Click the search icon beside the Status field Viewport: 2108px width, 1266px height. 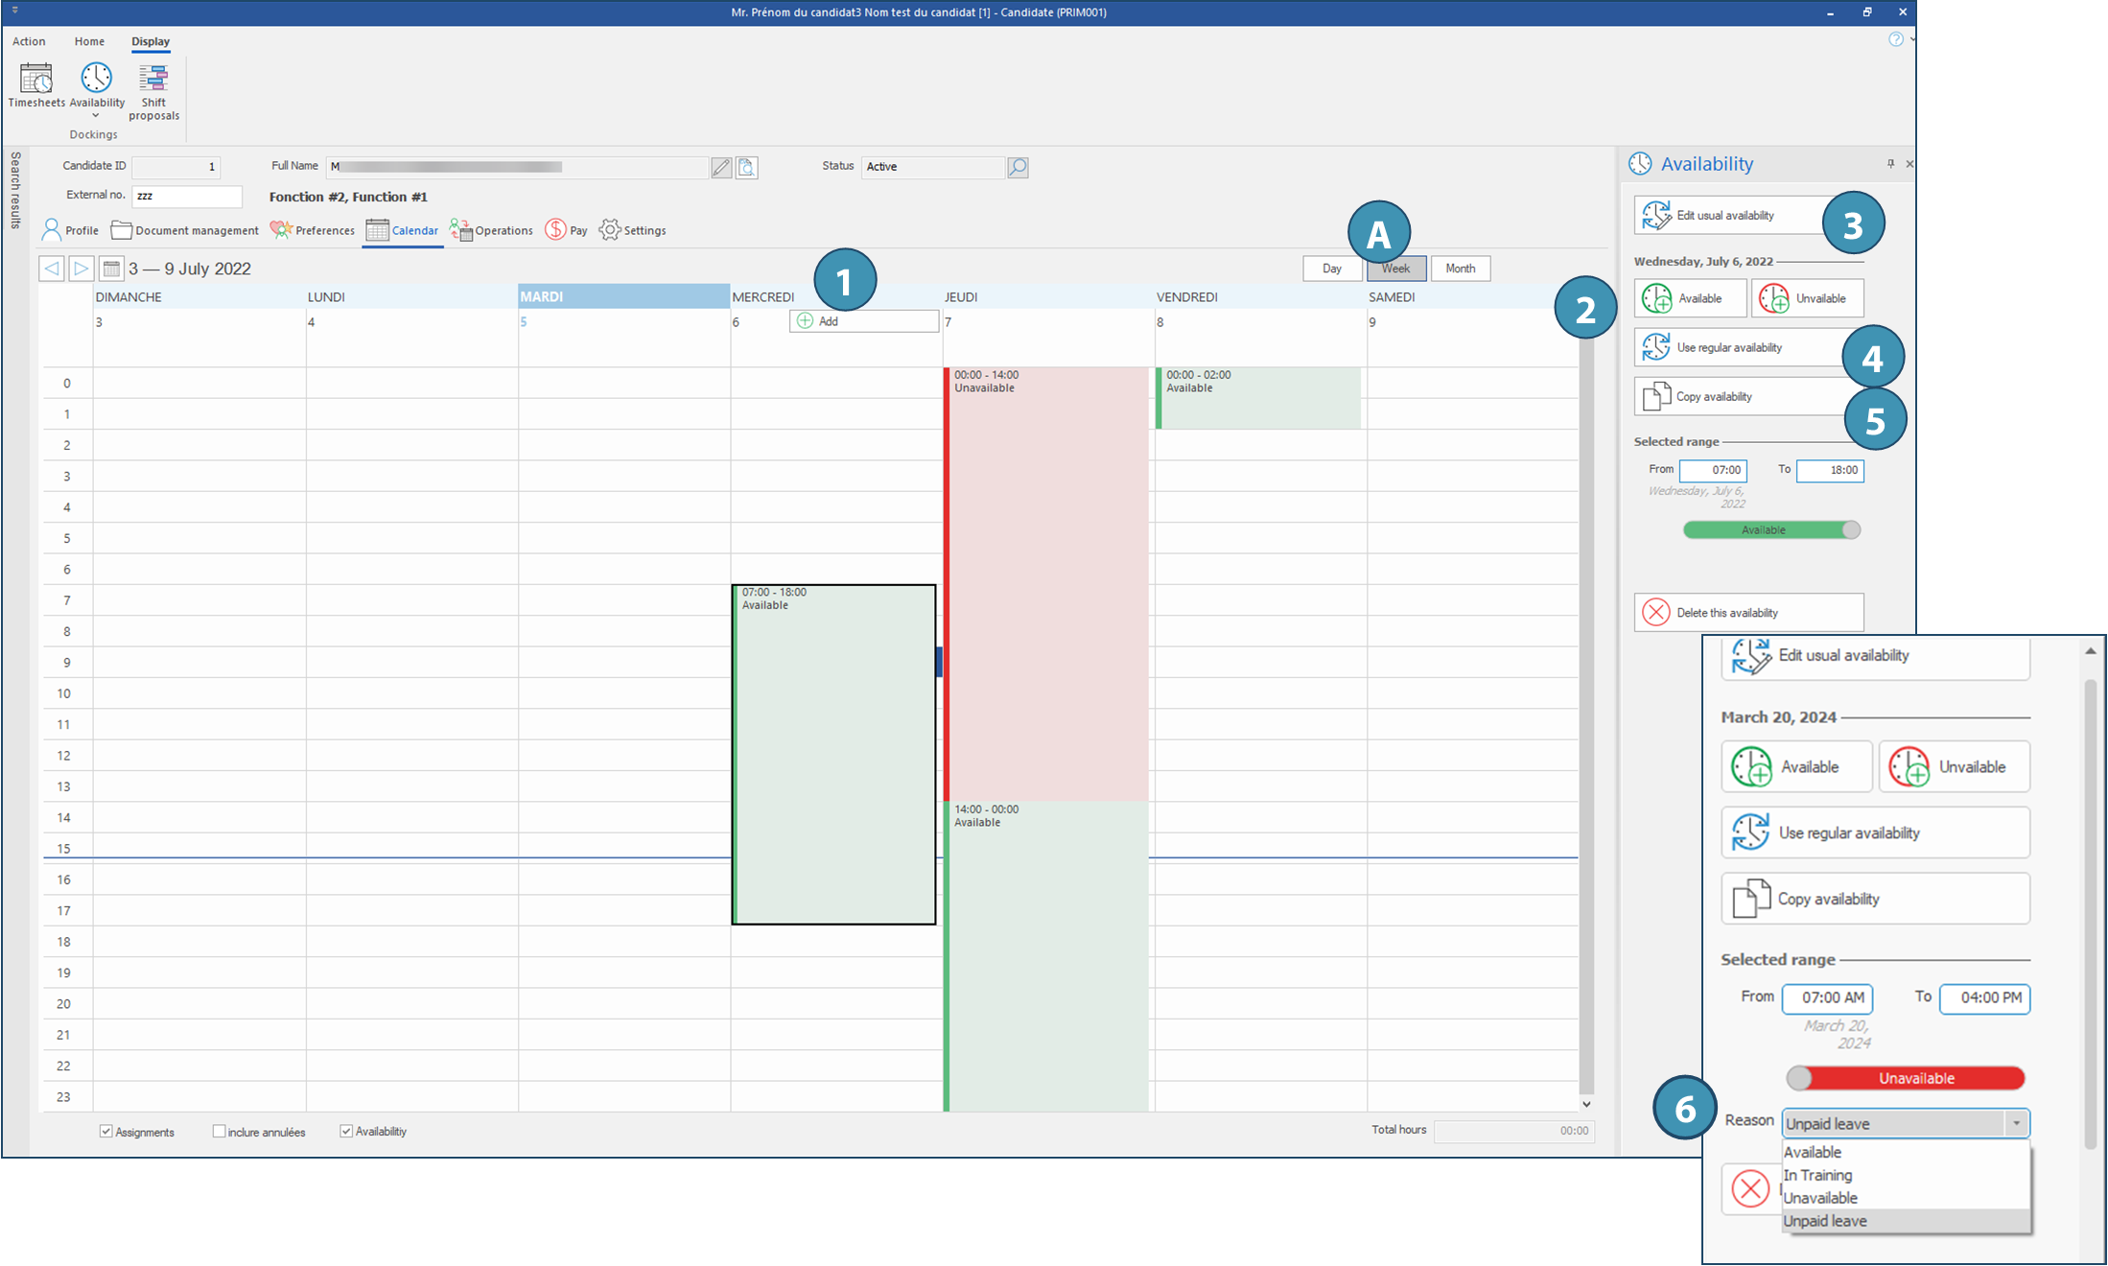coord(1018,168)
